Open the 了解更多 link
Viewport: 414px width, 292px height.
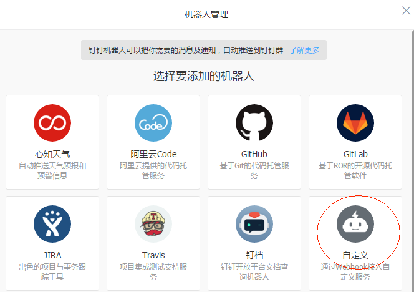(x=304, y=50)
